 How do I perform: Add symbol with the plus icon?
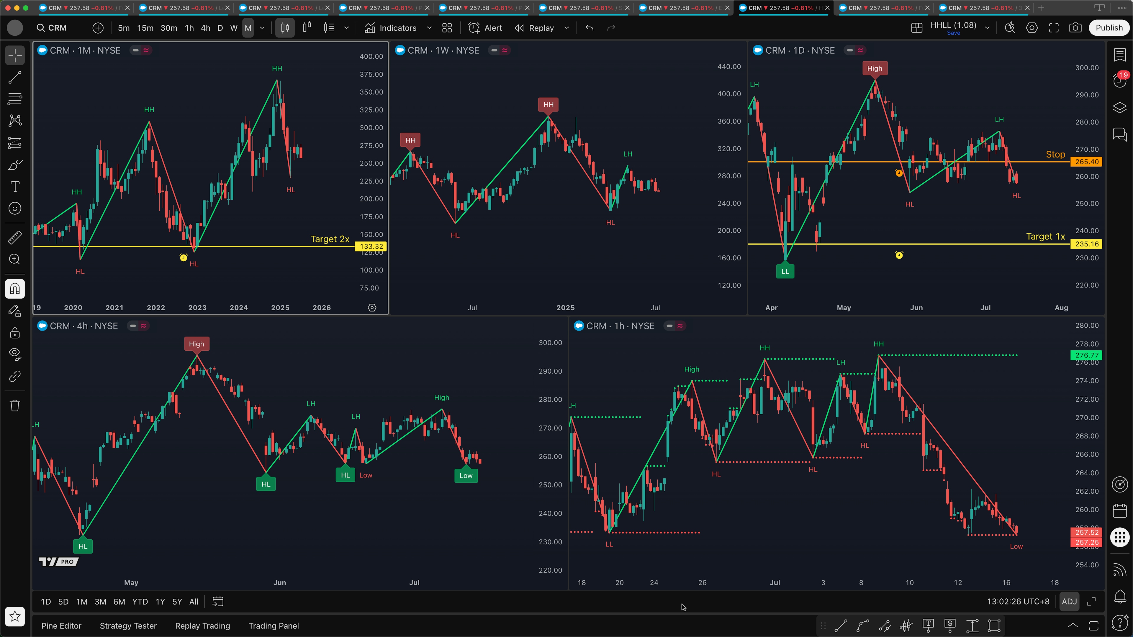tap(98, 28)
